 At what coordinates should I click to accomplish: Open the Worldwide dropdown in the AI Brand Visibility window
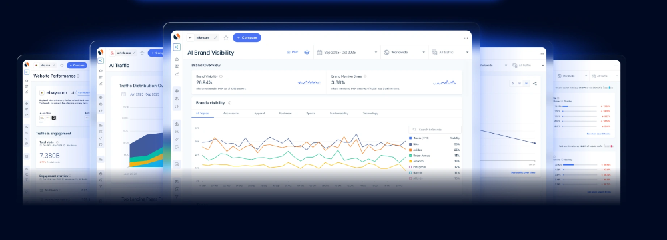tap(404, 52)
